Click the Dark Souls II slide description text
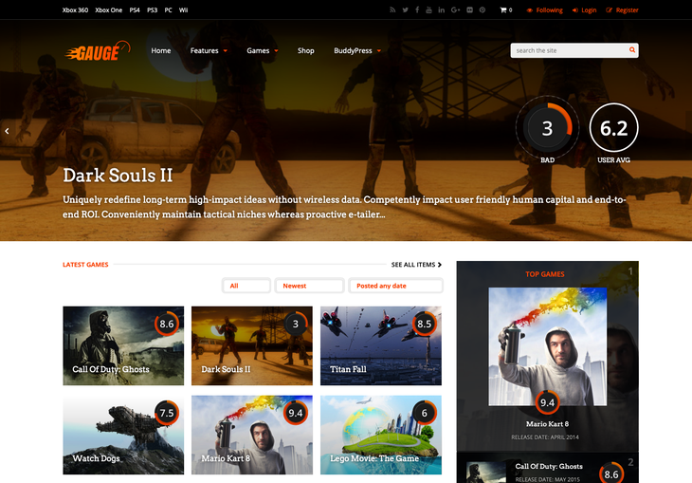 (344, 207)
